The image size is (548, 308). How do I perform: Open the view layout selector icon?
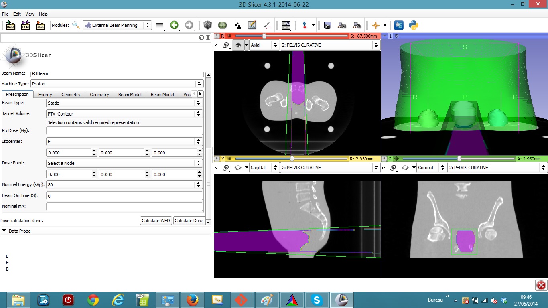pyautogui.click(x=286, y=25)
